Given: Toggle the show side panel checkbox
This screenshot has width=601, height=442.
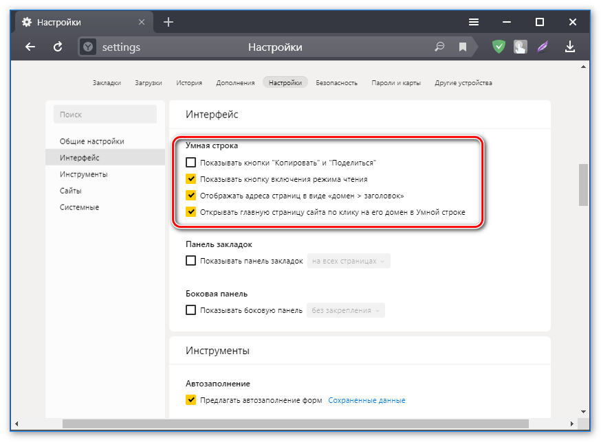Looking at the screenshot, I should 191,310.
